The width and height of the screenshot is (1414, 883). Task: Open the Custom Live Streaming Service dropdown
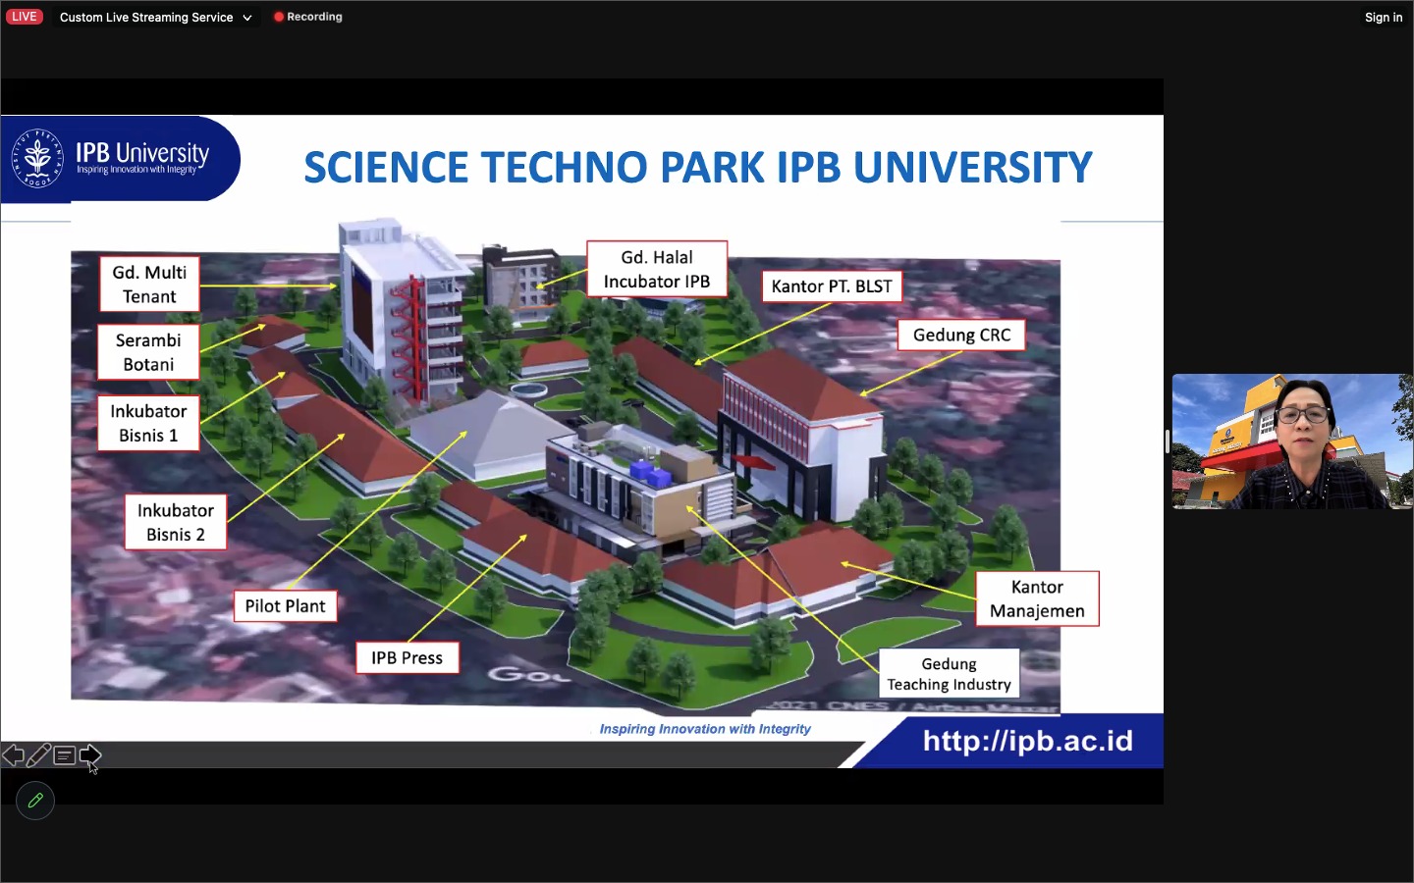point(145,17)
